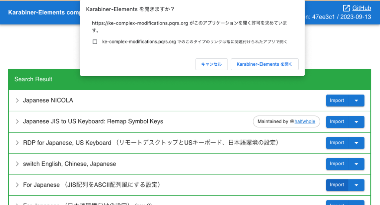The width and height of the screenshot is (380, 205).
Task: Open Import dropdown arrow for Japanese JIS to US
Action: click(356, 121)
